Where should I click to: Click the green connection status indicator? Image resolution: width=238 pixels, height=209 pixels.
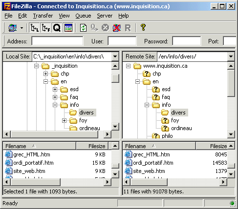pyautogui.click(x=232, y=203)
